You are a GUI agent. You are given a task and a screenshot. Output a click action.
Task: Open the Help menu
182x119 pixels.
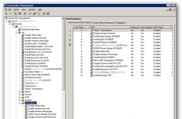coord(40,9)
